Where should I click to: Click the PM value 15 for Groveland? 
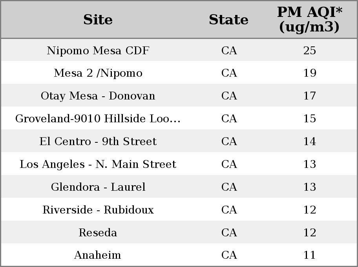[x=310, y=118]
